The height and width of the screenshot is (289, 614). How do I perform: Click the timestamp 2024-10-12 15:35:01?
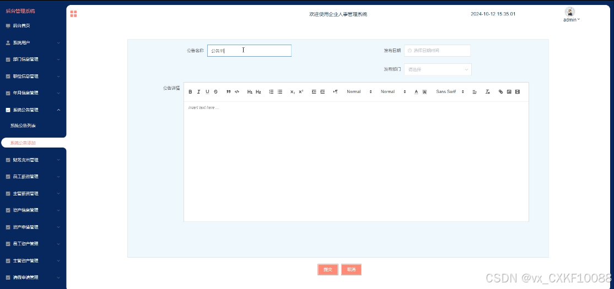pyautogui.click(x=493, y=14)
